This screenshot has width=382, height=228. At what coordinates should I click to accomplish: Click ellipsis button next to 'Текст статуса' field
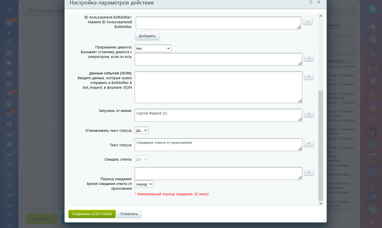pyautogui.click(x=309, y=143)
